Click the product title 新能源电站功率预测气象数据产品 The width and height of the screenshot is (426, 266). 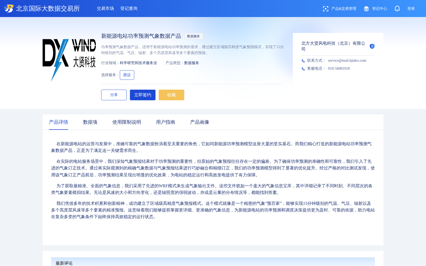(141, 36)
